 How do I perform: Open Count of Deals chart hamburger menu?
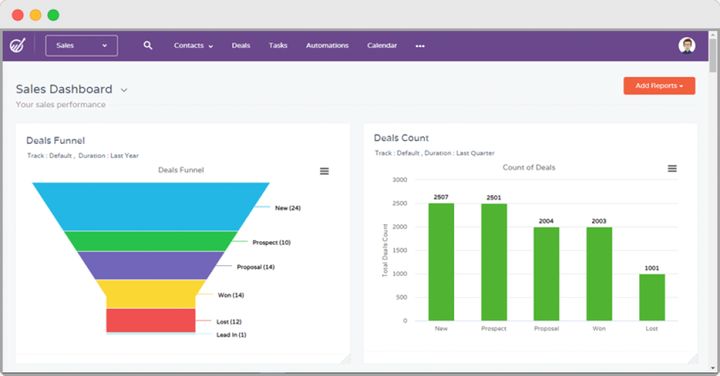672,168
